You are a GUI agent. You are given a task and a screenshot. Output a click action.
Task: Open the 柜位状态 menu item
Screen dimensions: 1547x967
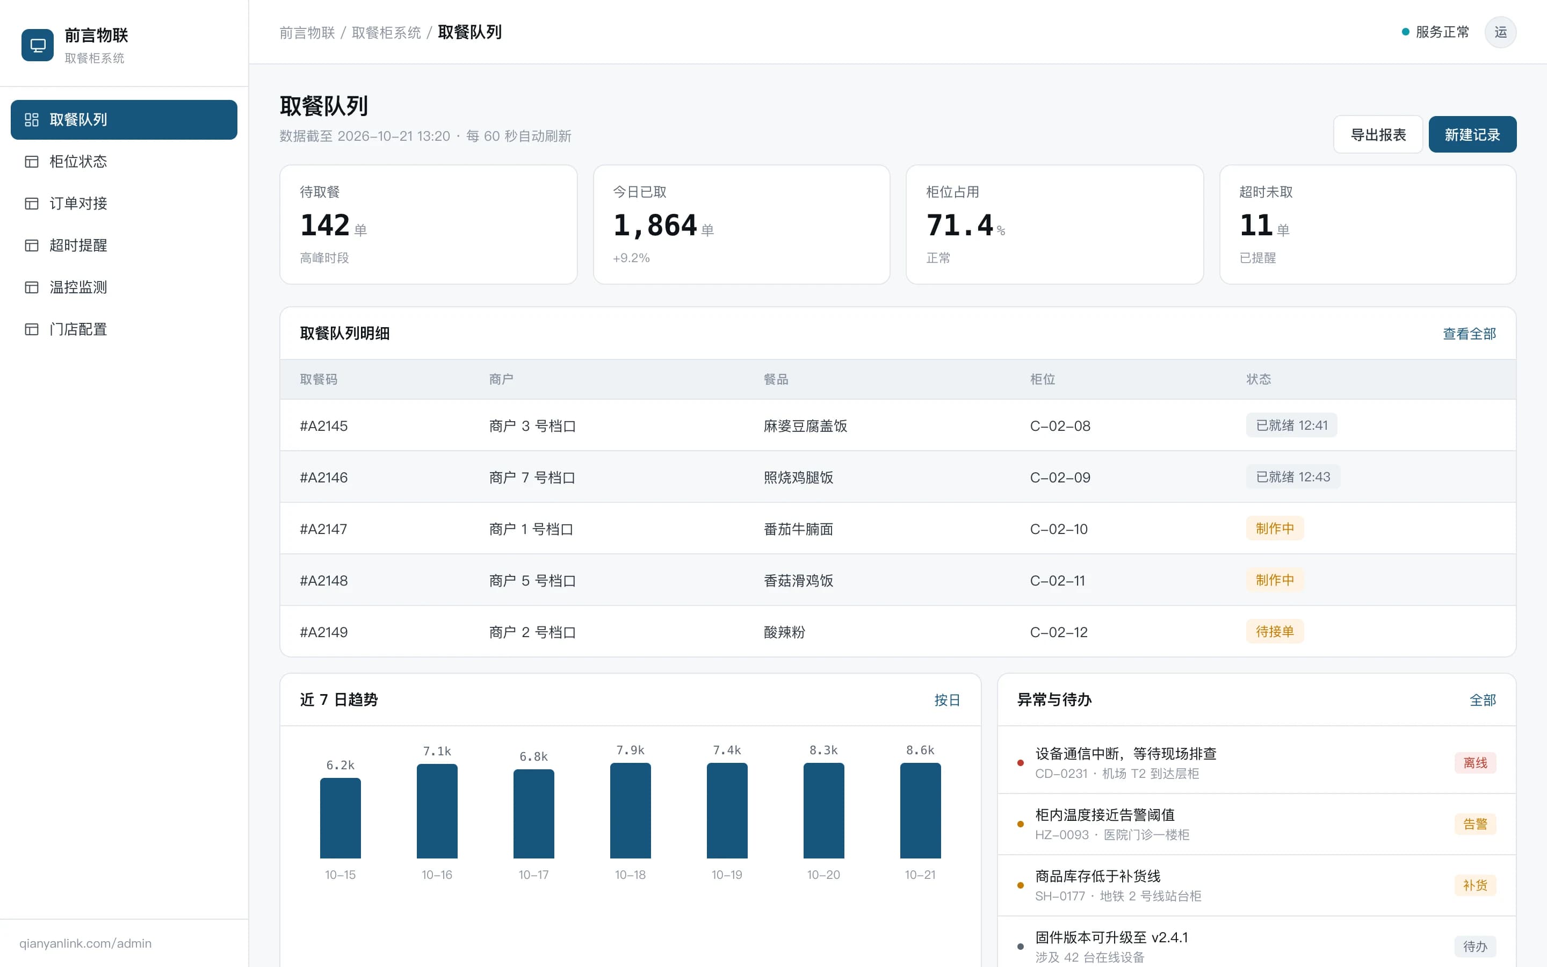124,162
